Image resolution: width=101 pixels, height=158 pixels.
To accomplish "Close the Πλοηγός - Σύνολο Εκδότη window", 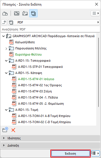I will coord(97,4).
